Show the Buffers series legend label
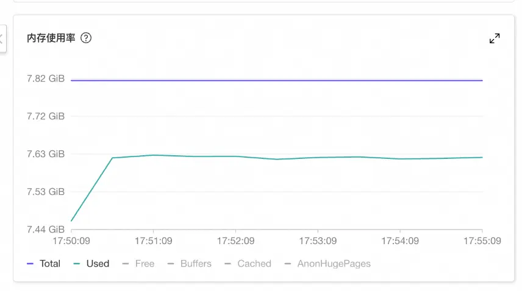 coord(196,264)
